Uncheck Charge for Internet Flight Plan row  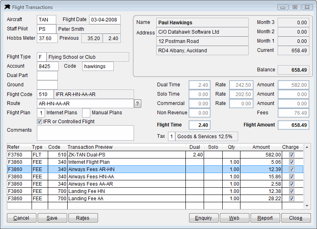coord(291,162)
